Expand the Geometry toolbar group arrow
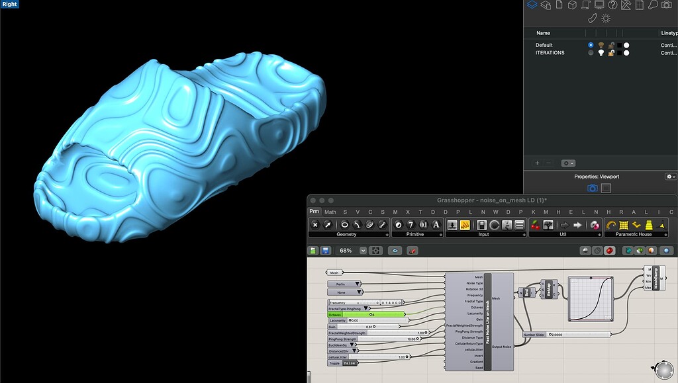The height and width of the screenshot is (383, 678). 388,235
